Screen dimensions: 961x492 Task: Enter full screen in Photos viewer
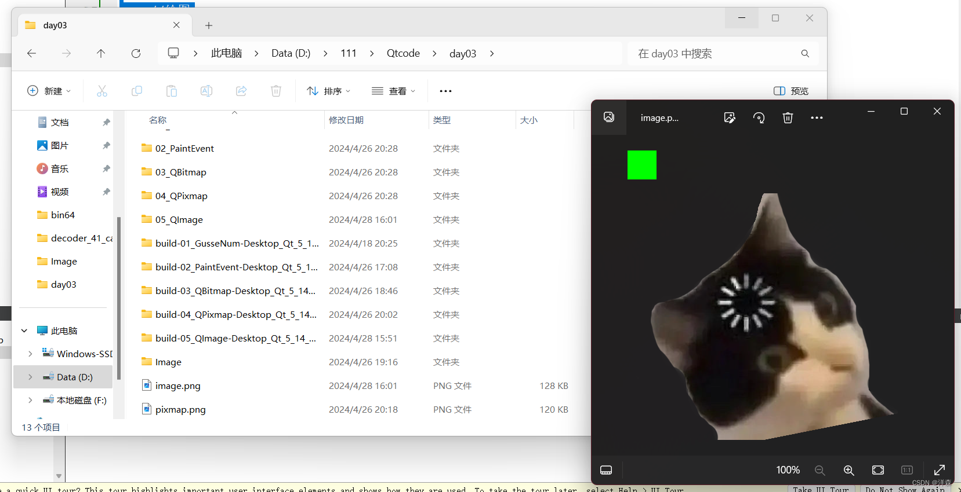940,470
